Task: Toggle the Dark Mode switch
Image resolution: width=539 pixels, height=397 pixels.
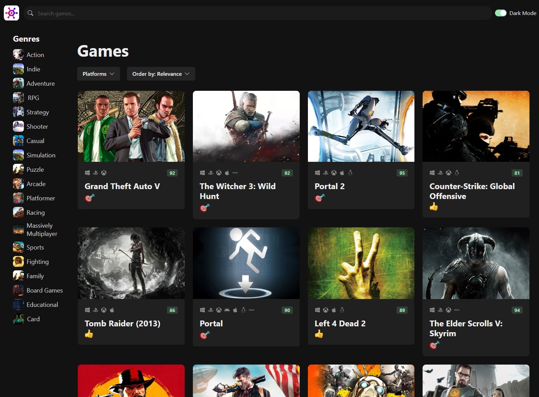Action: 500,13
